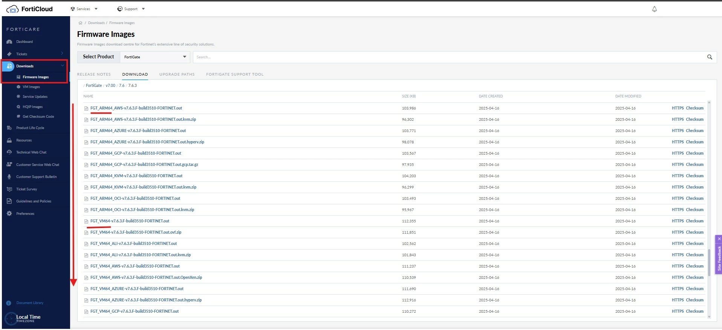Open the Upgrade Paths tab
This screenshot has height=330, width=722.
[x=177, y=75]
